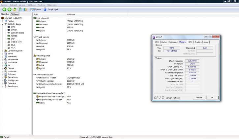Click the Refresh toolbar icon
The height and width of the screenshot is (139, 239).
pyautogui.click(x=20, y=10)
